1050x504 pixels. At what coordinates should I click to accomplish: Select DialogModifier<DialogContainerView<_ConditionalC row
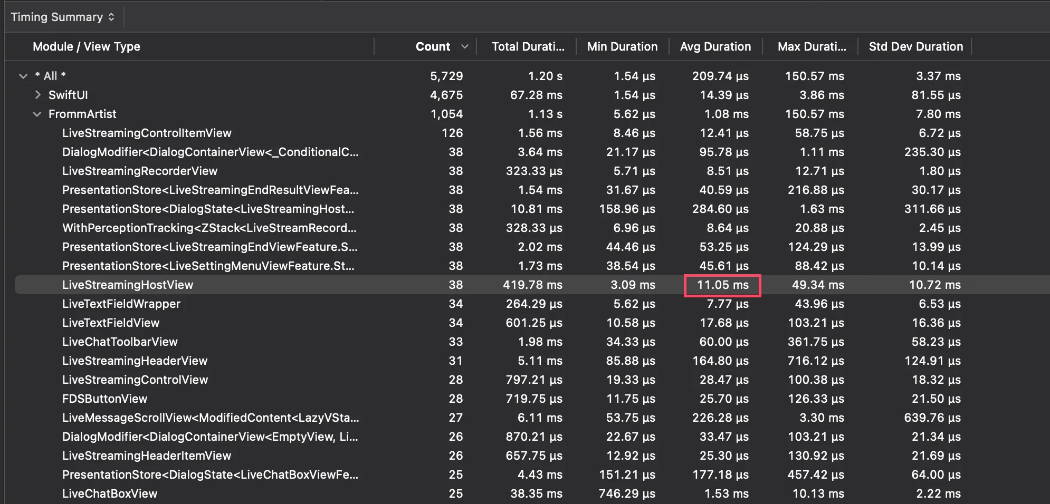532,152
